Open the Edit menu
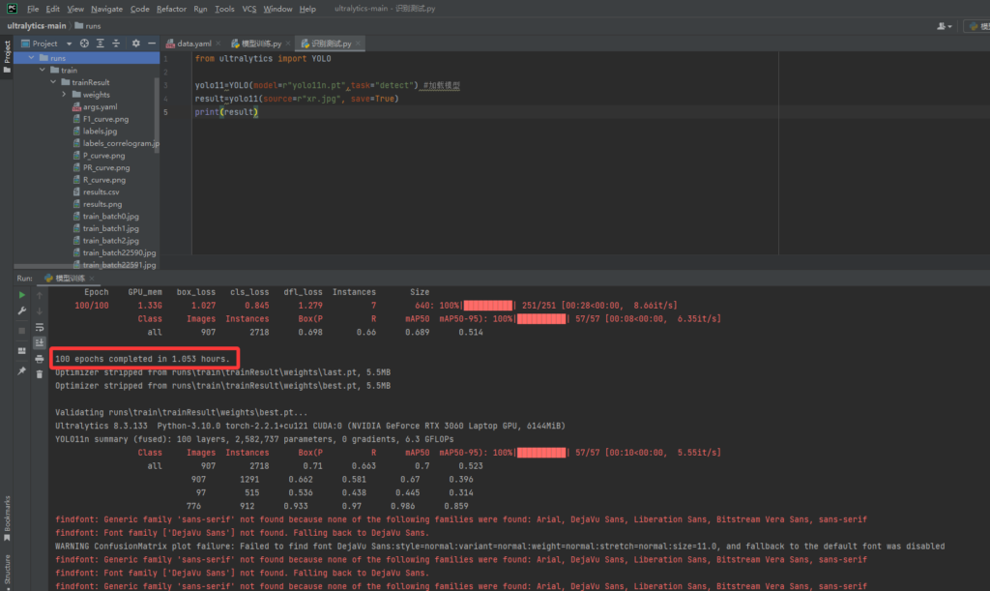Viewport: 990px width, 591px height. coord(53,9)
